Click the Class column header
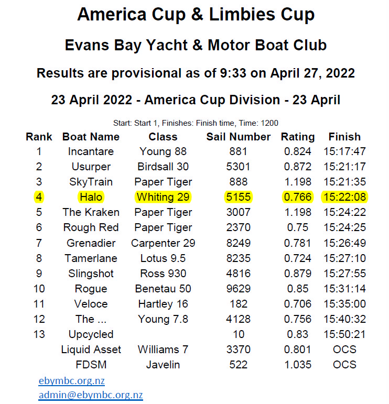 click(x=163, y=137)
